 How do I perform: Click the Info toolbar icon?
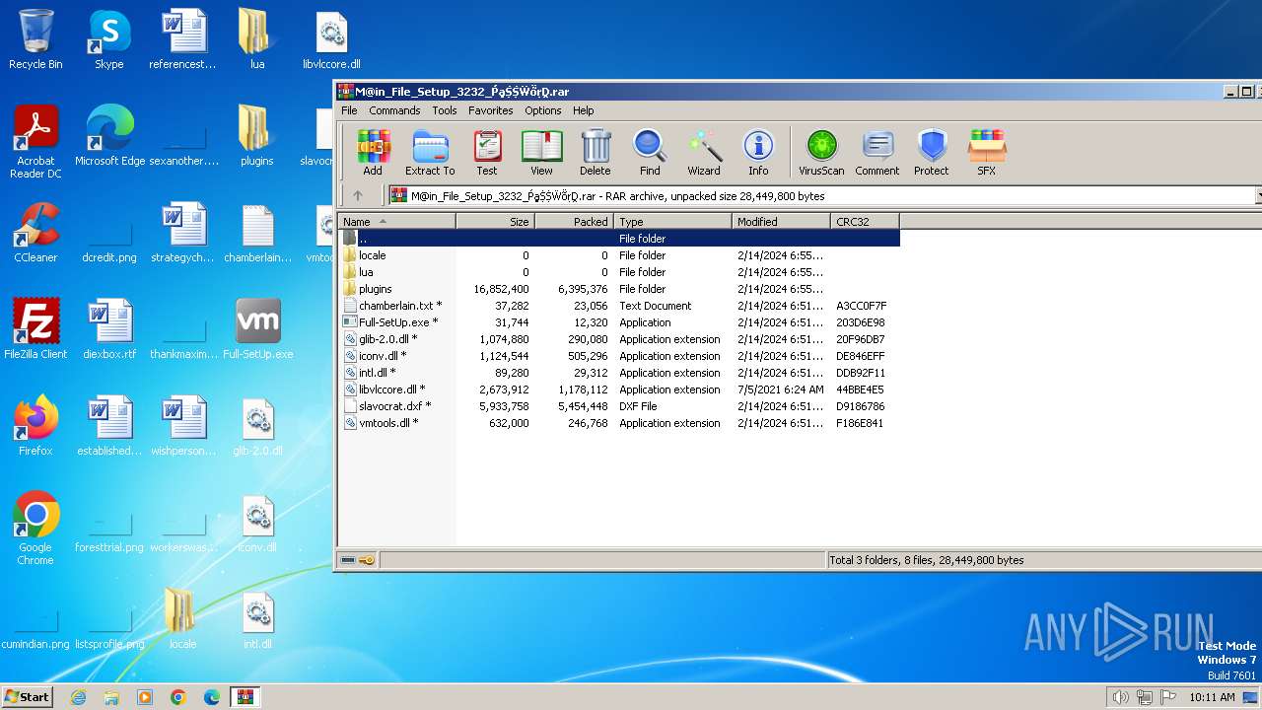tap(758, 153)
